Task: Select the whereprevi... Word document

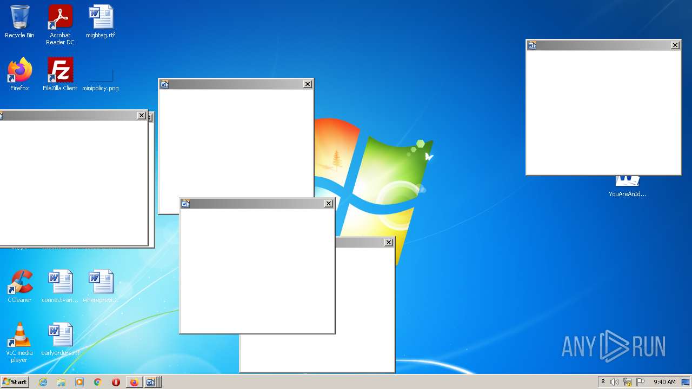Action: click(101, 286)
